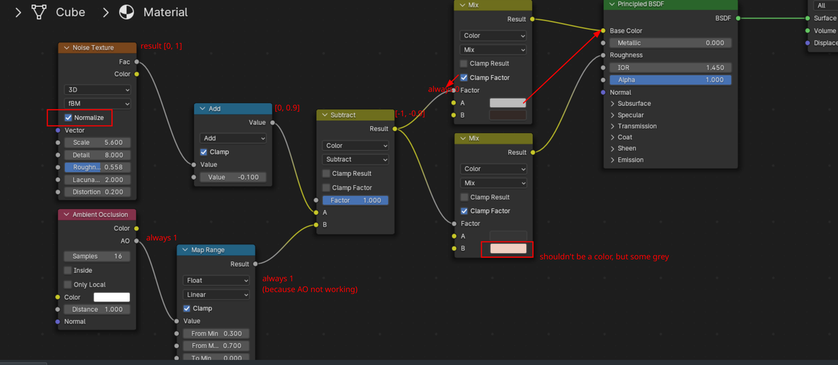Expand the Emission panel in Principled BSDF

pyautogui.click(x=627, y=160)
